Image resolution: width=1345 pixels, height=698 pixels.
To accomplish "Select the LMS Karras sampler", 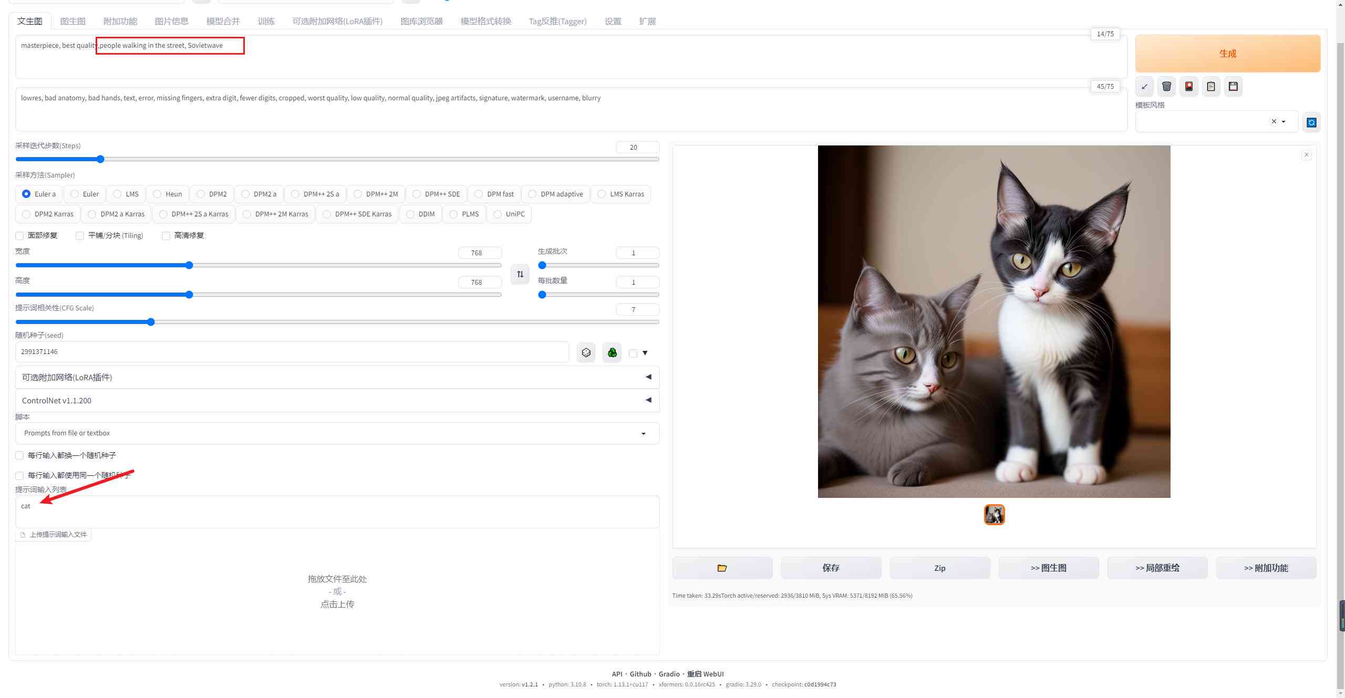I will (621, 194).
